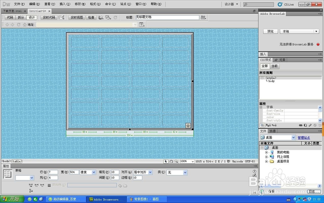Click the reload icon in the browser navigation bar
This screenshot has width=324, height=203.
click(18, 25)
